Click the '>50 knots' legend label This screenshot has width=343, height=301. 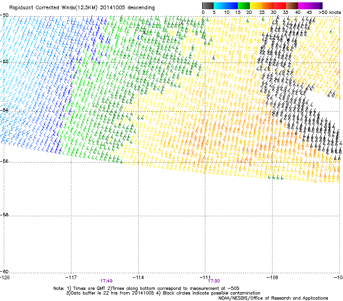coord(330,13)
